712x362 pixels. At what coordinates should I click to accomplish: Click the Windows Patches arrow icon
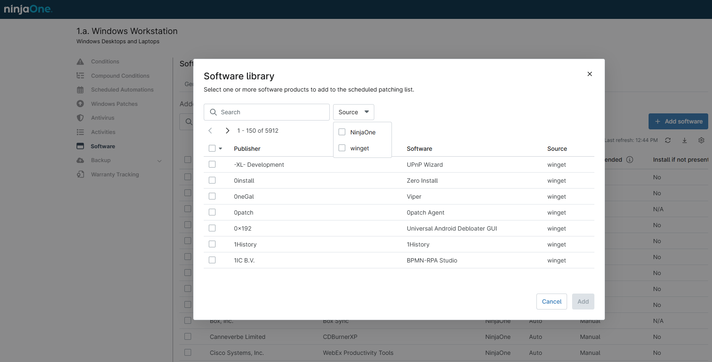80,104
